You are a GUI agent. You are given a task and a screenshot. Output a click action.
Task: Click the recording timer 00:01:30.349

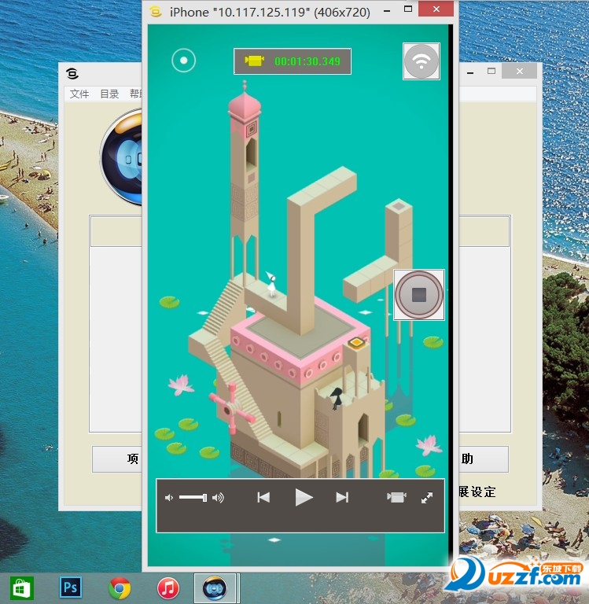coord(307,61)
